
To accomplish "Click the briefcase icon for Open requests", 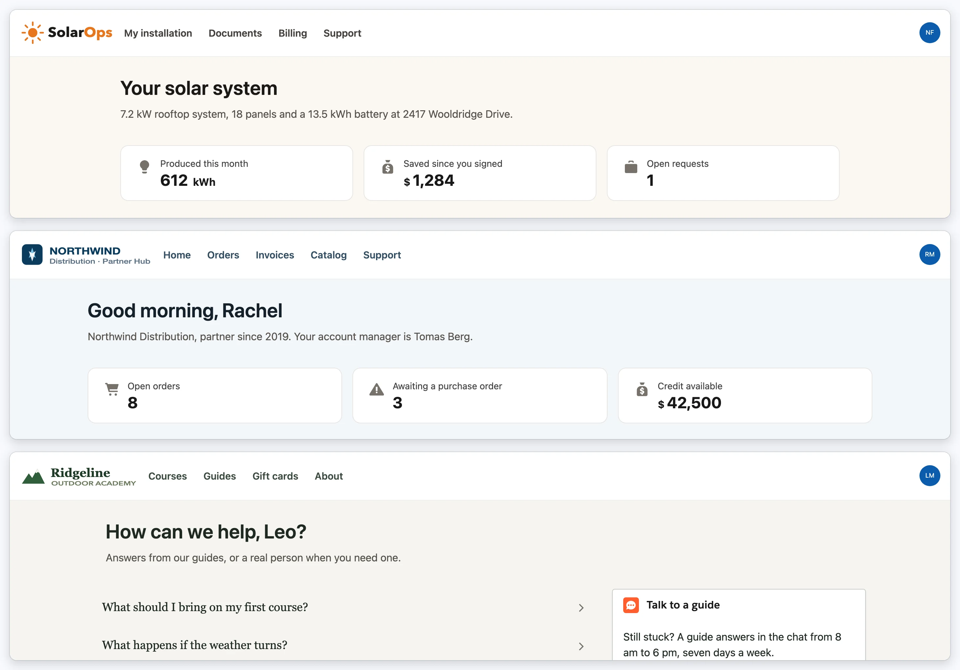I will click(630, 167).
